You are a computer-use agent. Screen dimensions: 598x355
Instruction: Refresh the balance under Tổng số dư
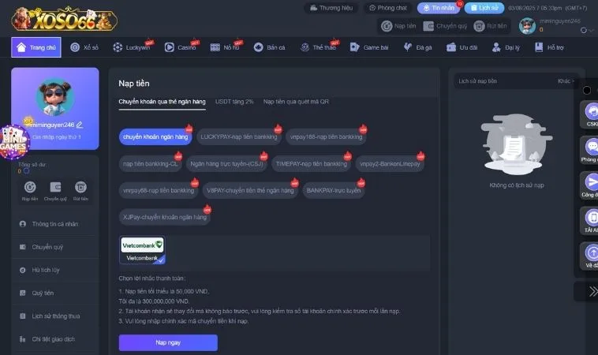(24, 171)
